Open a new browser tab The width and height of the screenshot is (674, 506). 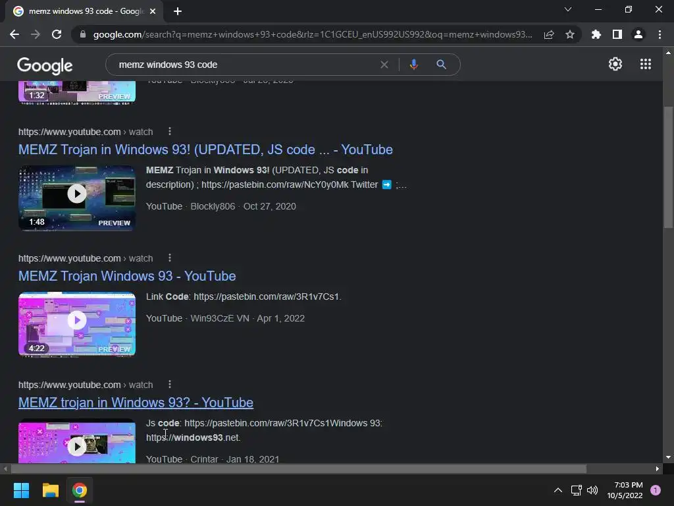(x=178, y=11)
